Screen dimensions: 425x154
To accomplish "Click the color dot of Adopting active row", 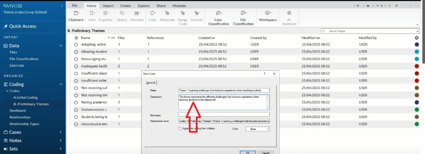I will coord(417,44).
